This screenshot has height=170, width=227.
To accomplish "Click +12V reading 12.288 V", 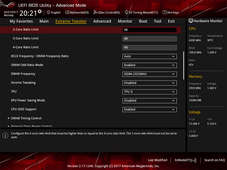I will [194, 124].
